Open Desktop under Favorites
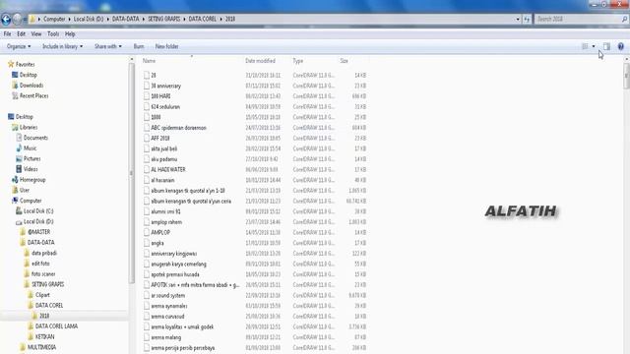The height and width of the screenshot is (354, 630). click(x=29, y=75)
